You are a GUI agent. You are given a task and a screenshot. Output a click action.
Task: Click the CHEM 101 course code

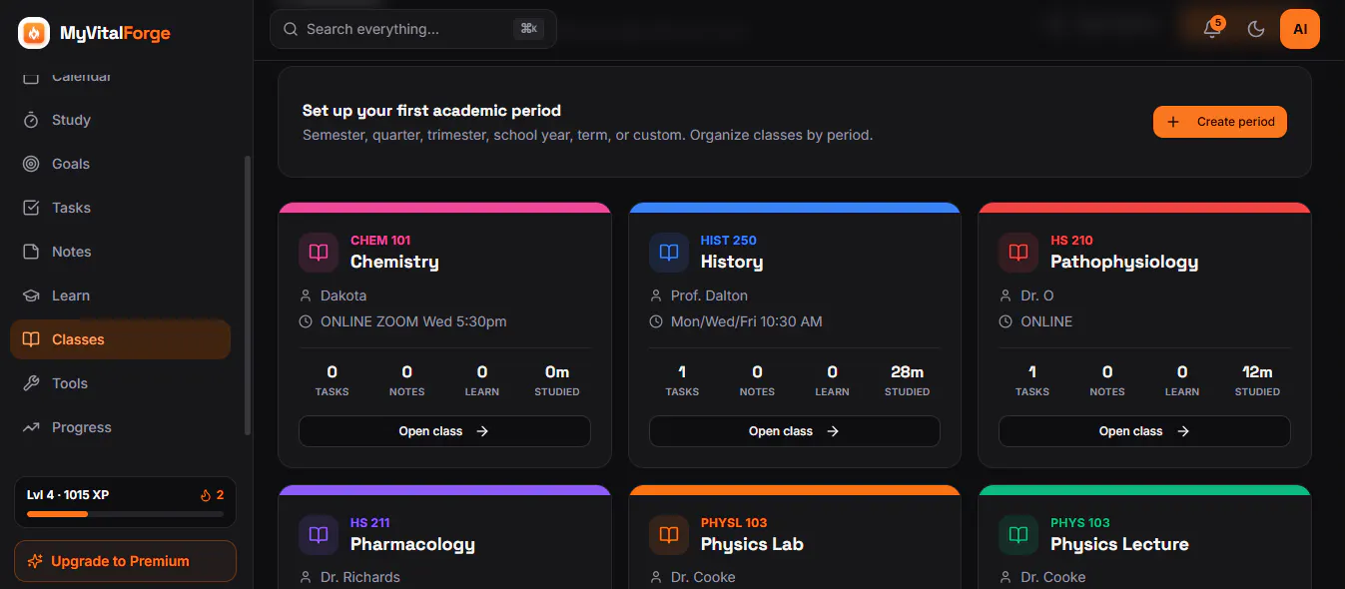[380, 241]
